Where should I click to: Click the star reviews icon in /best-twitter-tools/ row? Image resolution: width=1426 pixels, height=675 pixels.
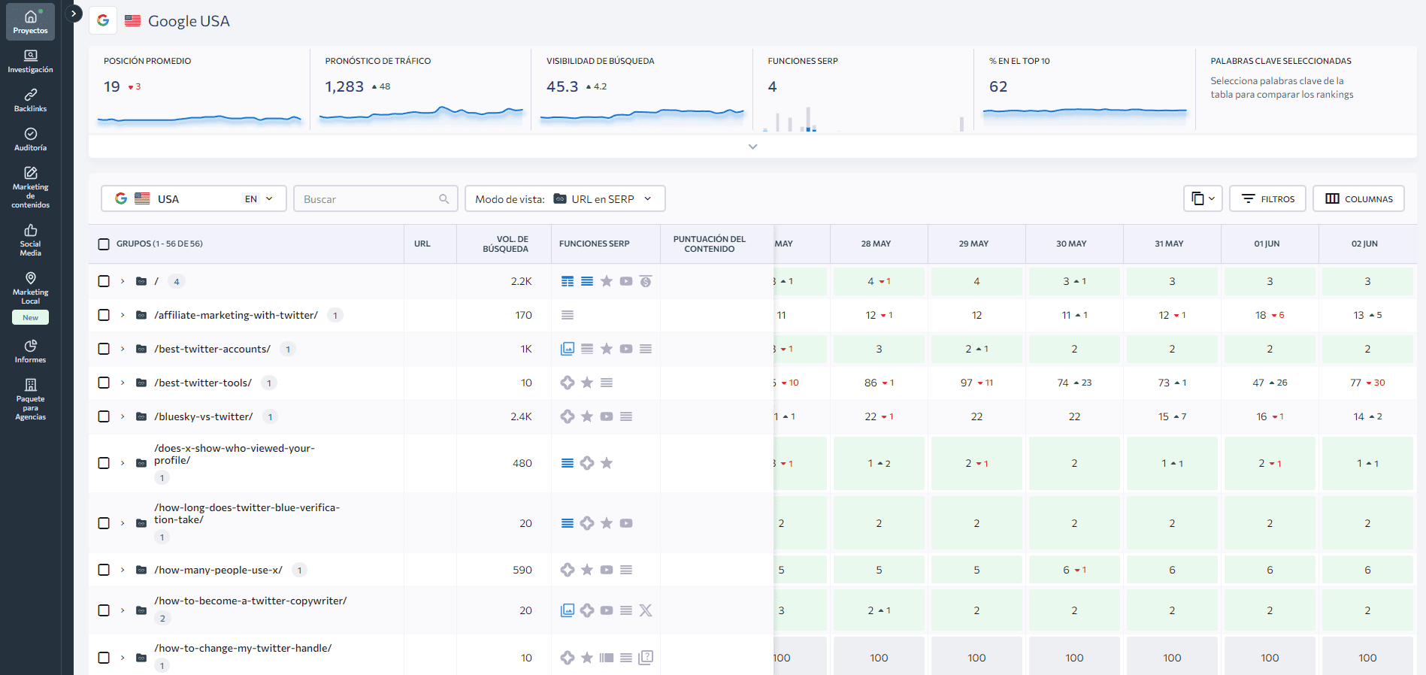click(587, 383)
